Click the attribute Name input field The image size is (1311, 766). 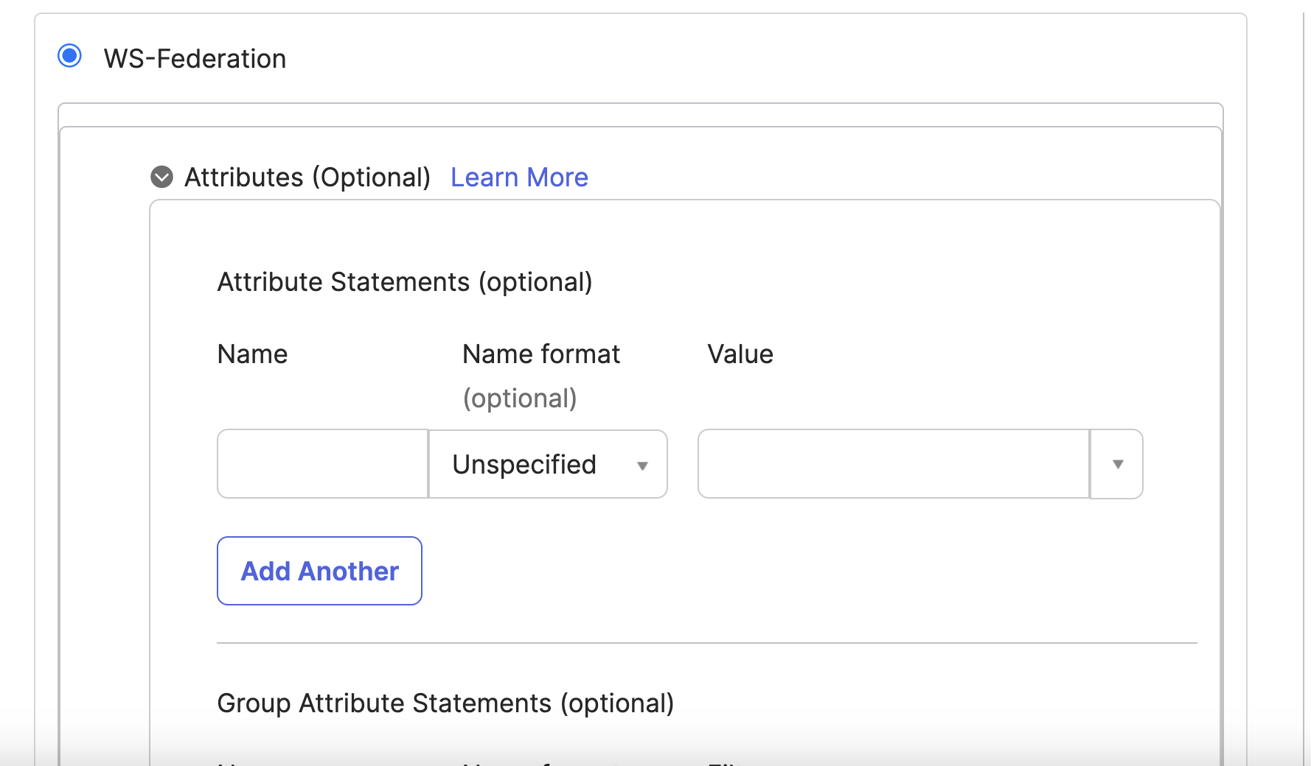[x=323, y=464]
